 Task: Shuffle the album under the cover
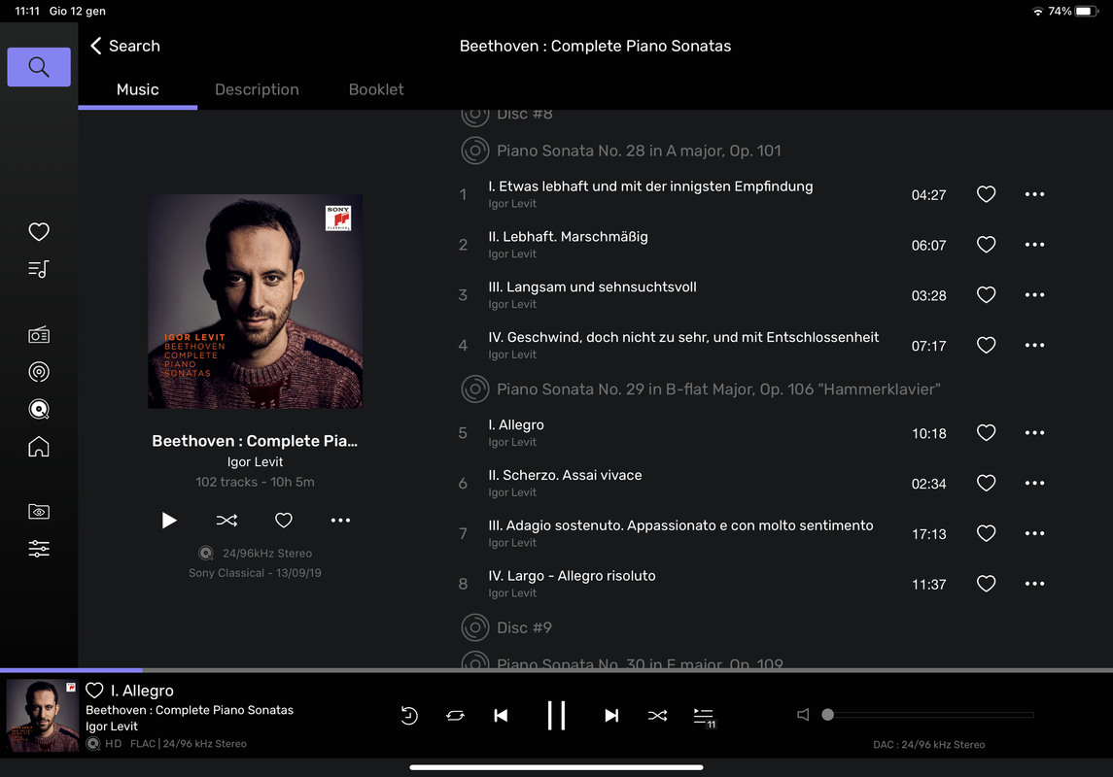[x=226, y=521]
